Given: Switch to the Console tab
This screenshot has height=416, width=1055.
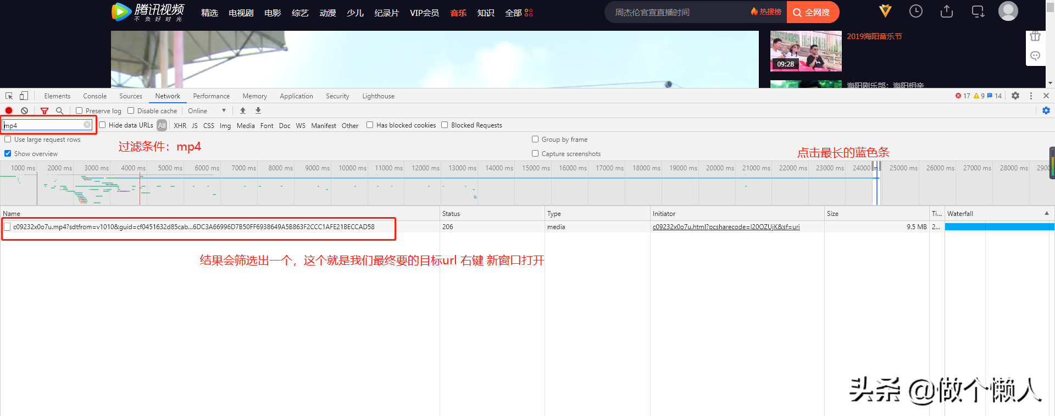Looking at the screenshot, I should 95,96.
